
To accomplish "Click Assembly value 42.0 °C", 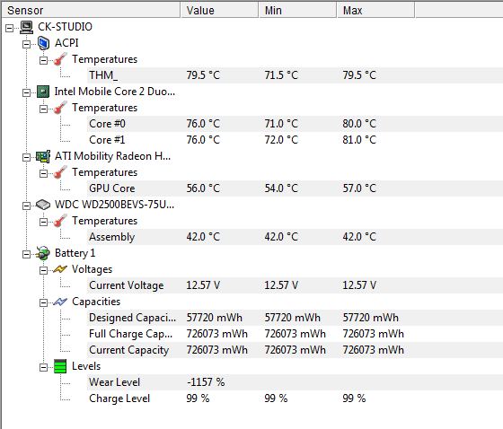I will 203,237.
